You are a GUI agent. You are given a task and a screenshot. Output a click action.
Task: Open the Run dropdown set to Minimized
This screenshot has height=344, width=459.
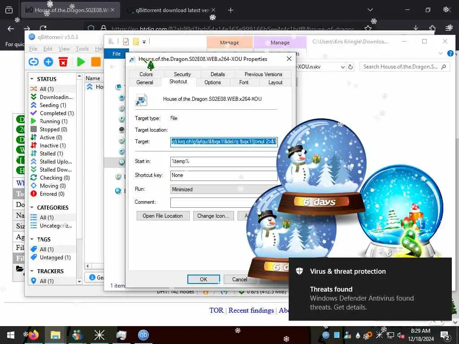pyautogui.click(x=224, y=189)
